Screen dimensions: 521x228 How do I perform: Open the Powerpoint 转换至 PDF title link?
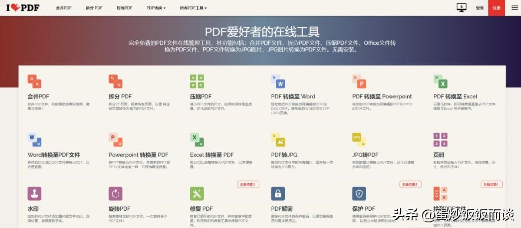pyautogui.click(x=138, y=155)
